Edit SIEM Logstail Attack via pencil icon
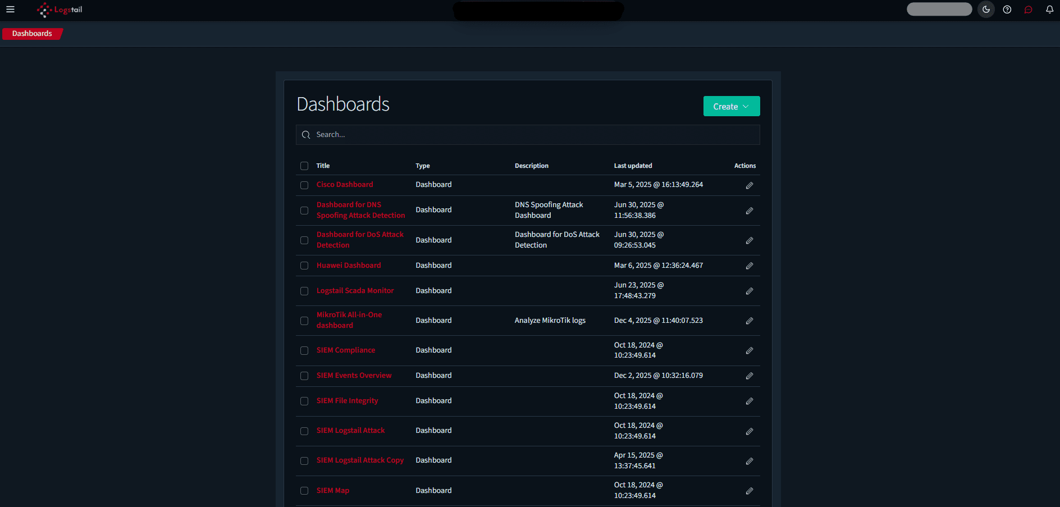Image resolution: width=1060 pixels, height=507 pixels. click(749, 431)
